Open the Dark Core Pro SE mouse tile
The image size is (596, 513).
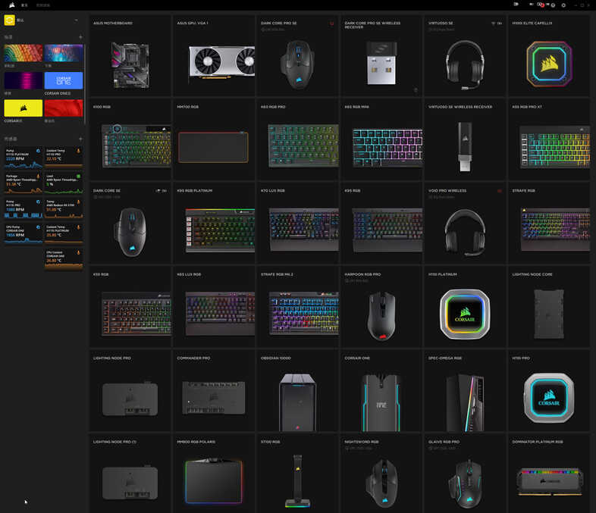tap(297, 56)
